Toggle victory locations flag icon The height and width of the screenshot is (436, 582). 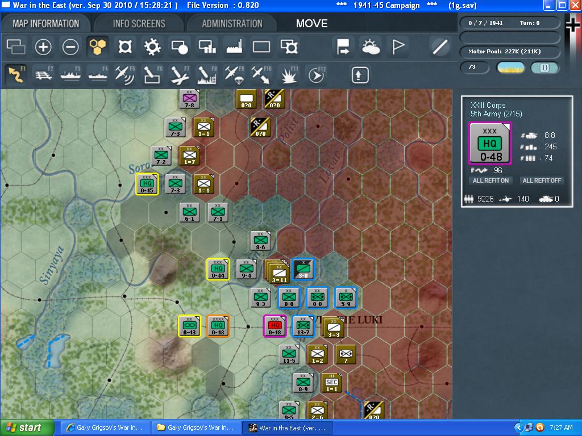coord(397,47)
